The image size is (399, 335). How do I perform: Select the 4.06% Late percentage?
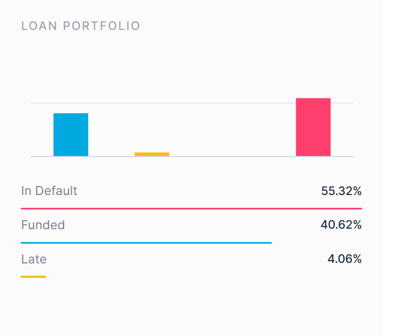(344, 259)
